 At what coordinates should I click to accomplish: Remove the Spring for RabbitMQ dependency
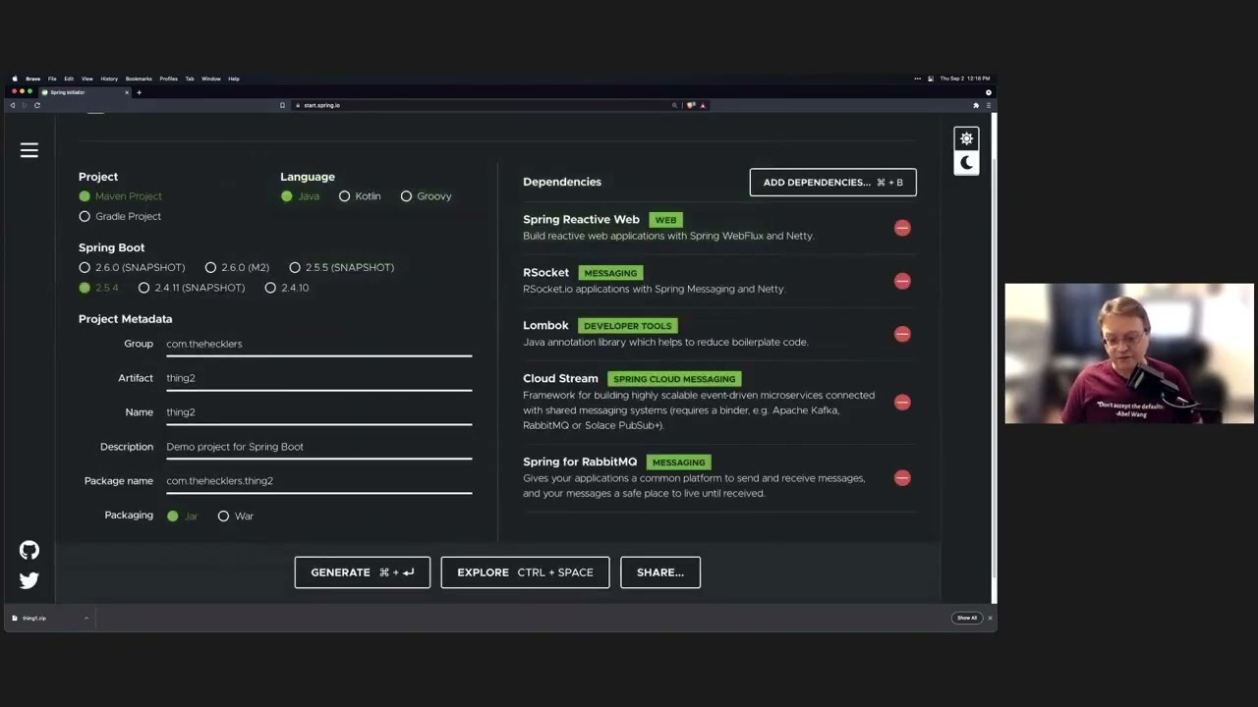(x=902, y=478)
